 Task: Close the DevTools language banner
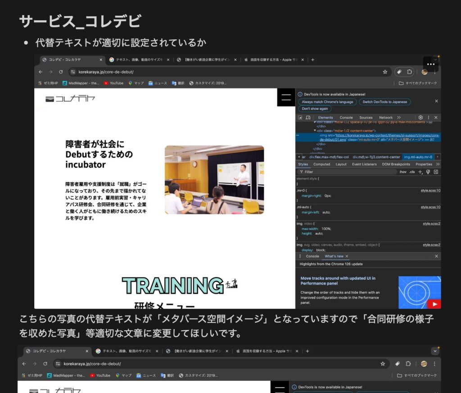(x=436, y=101)
